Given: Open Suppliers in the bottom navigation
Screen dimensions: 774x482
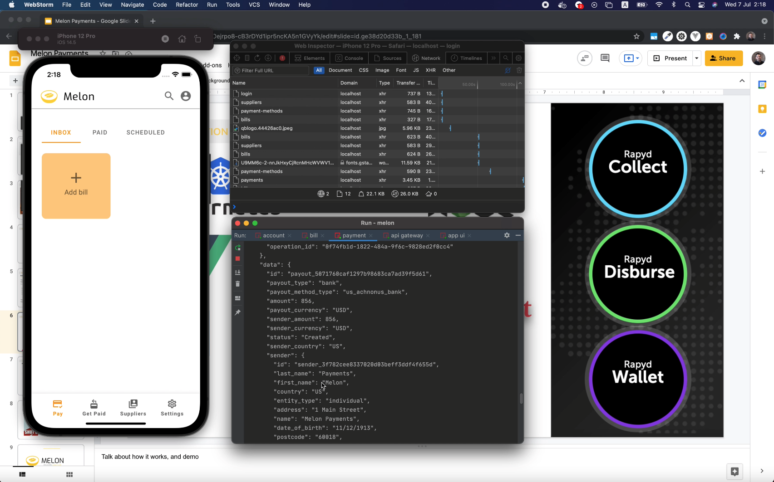Looking at the screenshot, I should point(133,408).
